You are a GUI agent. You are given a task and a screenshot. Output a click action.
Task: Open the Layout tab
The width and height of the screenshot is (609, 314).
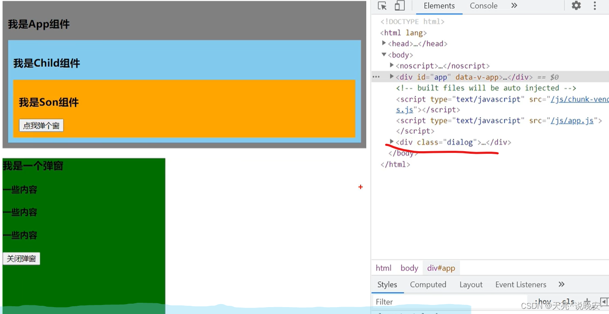coord(471,285)
